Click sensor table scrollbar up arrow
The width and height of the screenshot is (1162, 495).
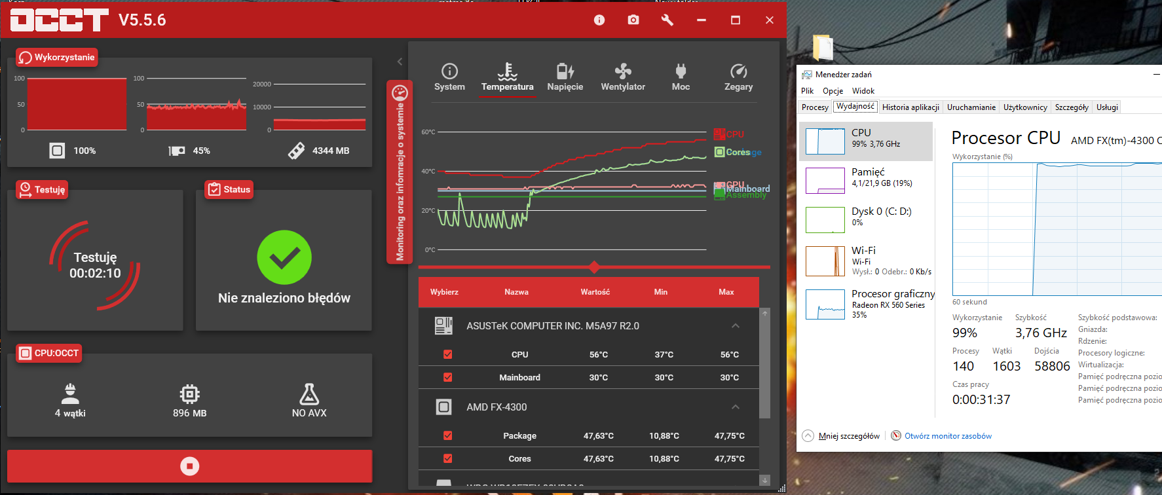[764, 314]
